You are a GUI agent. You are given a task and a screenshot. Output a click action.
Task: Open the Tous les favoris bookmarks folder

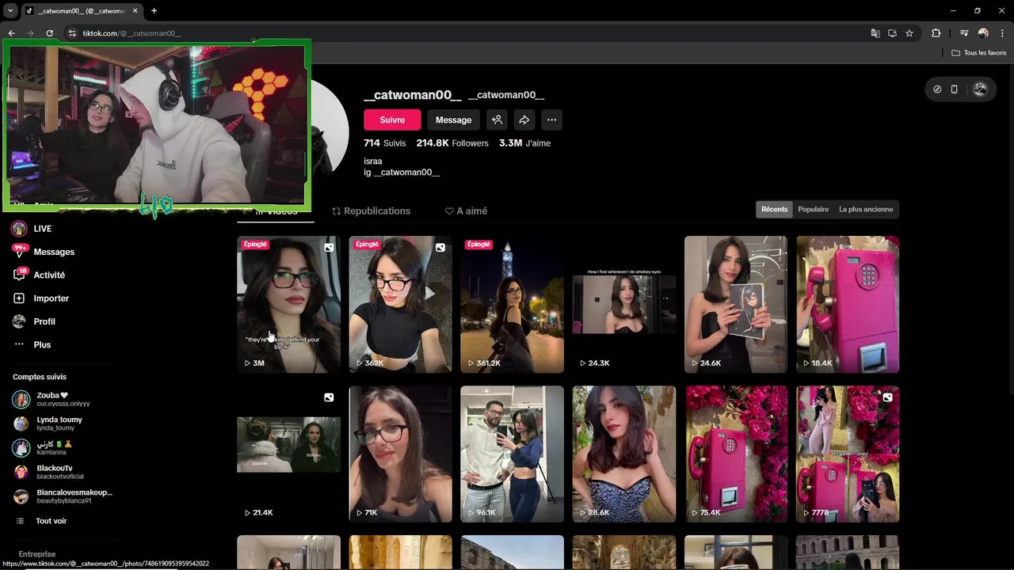pos(979,53)
